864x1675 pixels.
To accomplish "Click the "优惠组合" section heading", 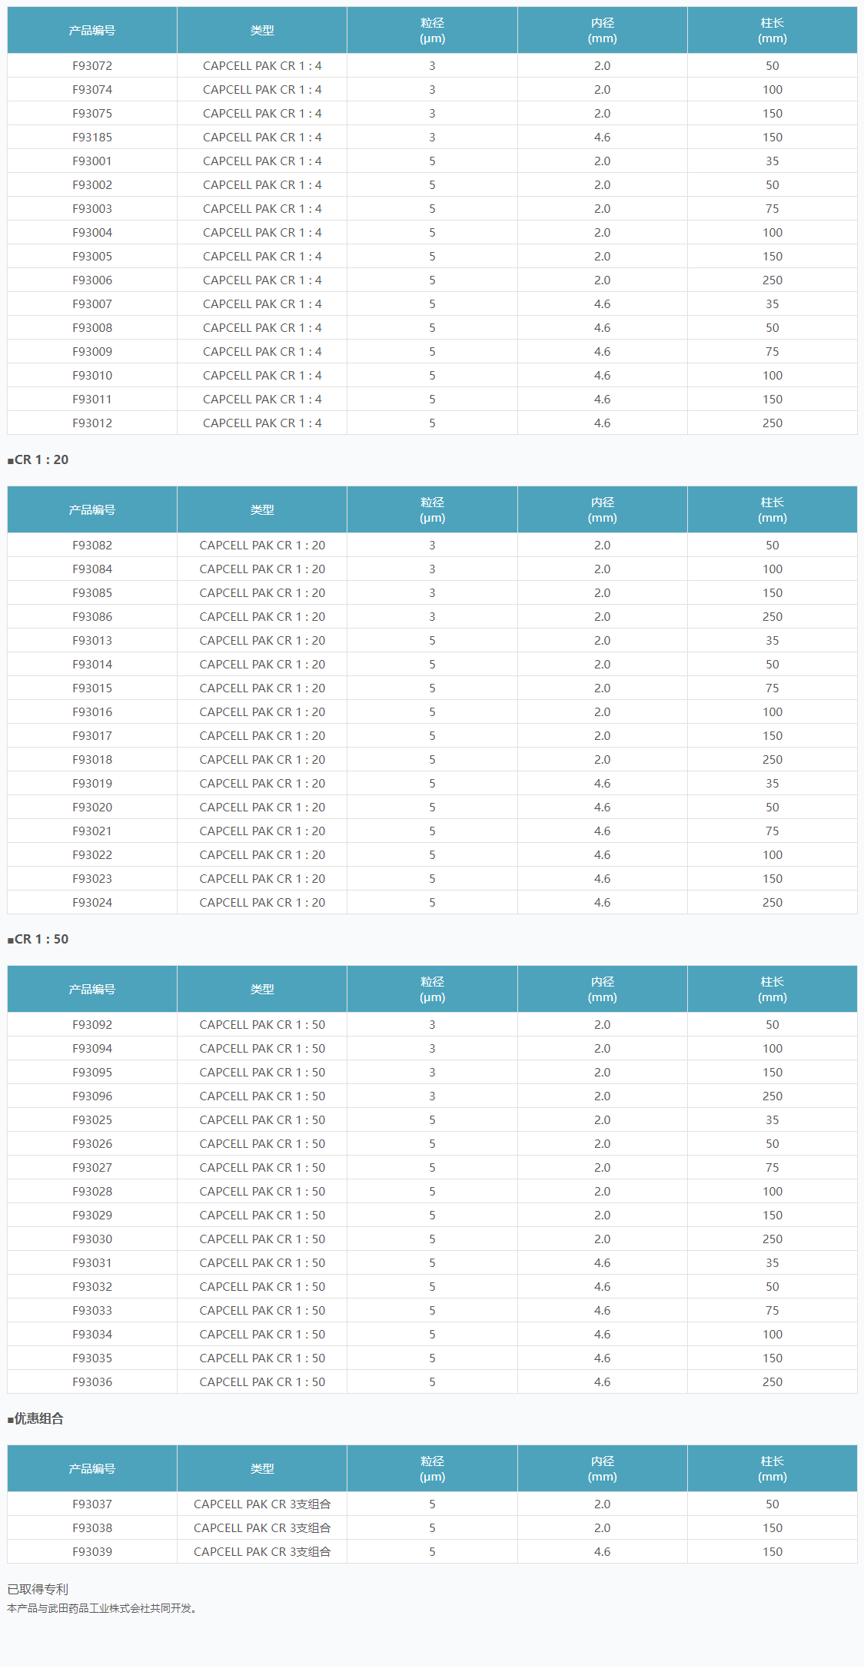I will [38, 1419].
